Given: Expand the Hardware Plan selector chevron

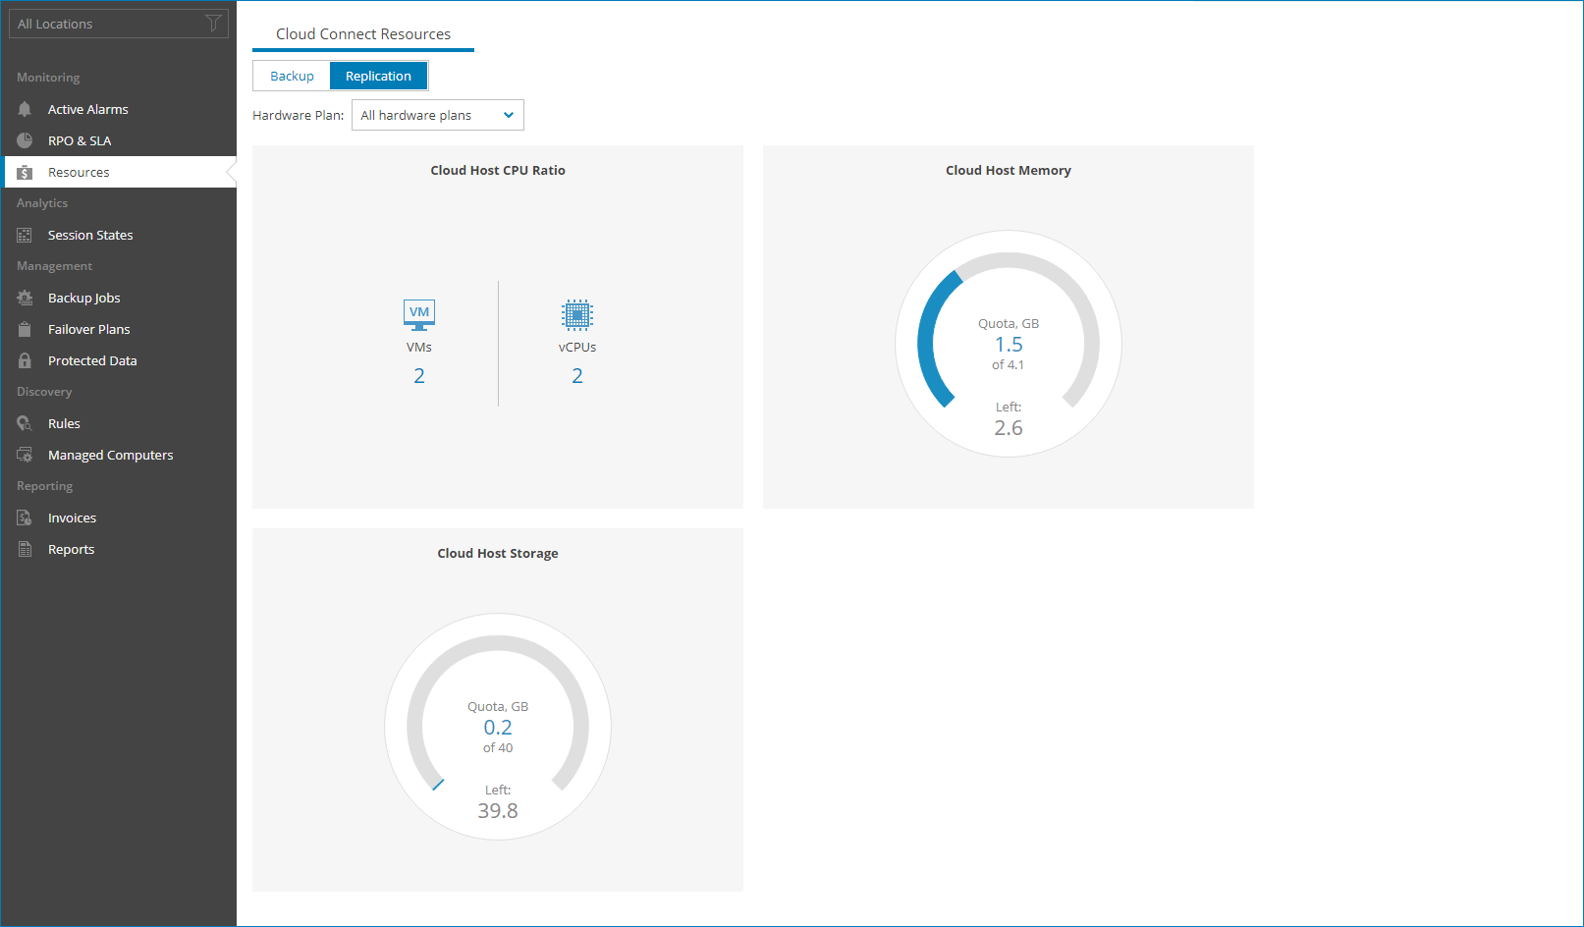Looking at the screenshot, I should click(508, 114).
